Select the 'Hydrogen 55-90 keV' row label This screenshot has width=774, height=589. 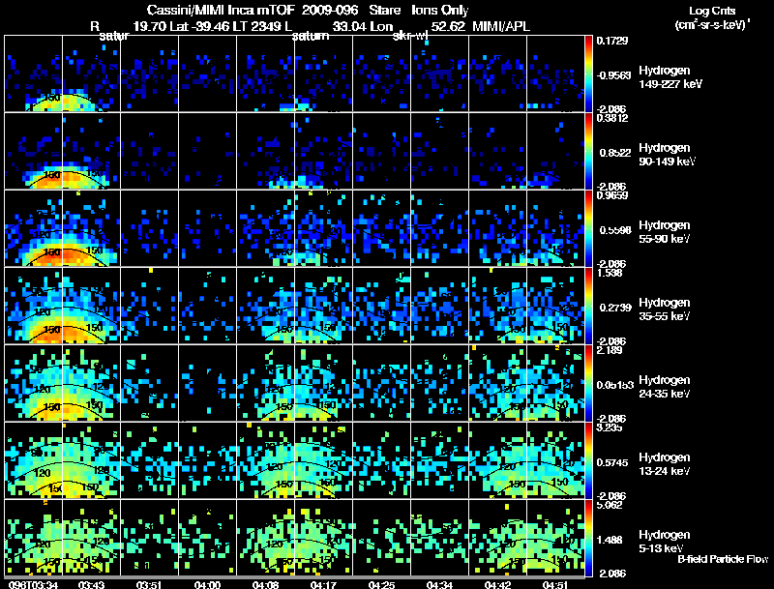tap(665, 232)
